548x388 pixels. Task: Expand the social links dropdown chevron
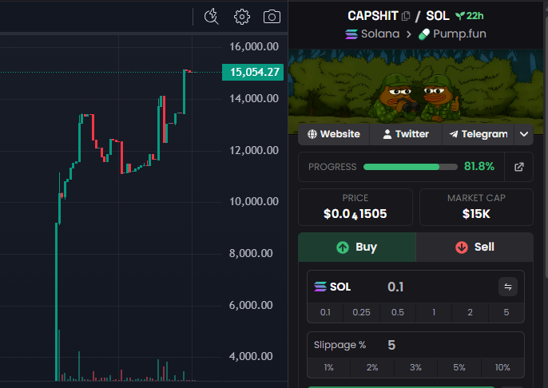(x=523, y=134)
